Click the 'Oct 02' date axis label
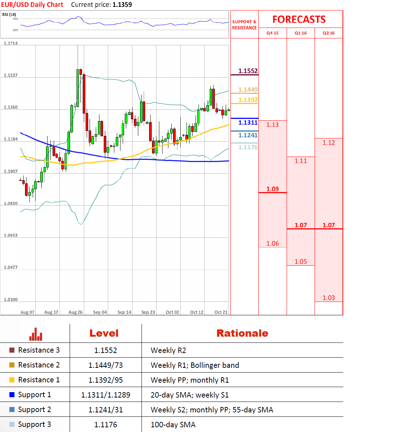 [x=172, y=312]
